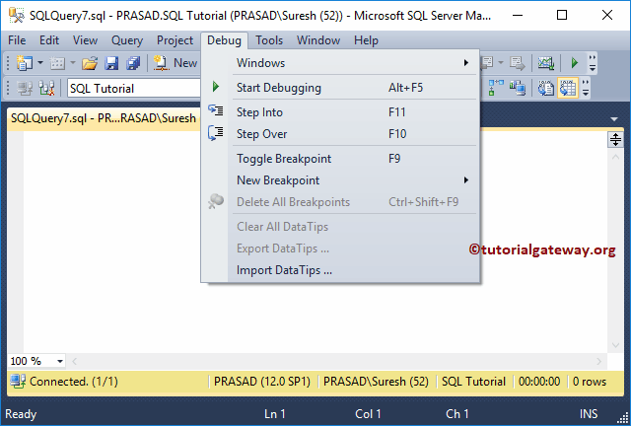The image size is (631, 426).
Task: Open the Tools menu
Action: pos(269,40)
